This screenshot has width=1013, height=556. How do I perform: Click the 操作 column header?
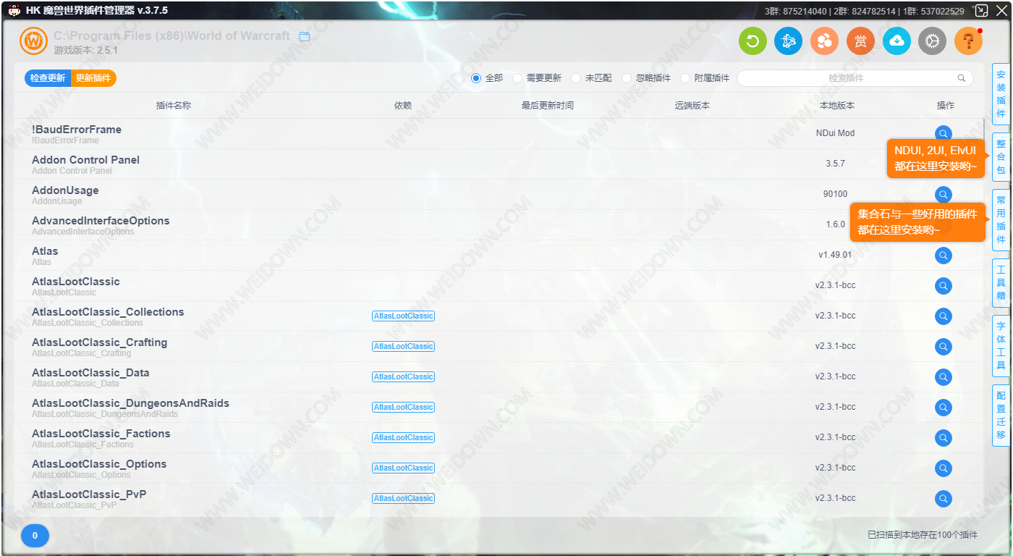946,106
